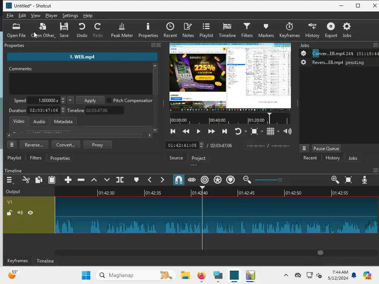Image resolution: width=379 pixels, height=284 pixels.
Task: Ripple delete with the minus icon
Action: click(81, 180)
